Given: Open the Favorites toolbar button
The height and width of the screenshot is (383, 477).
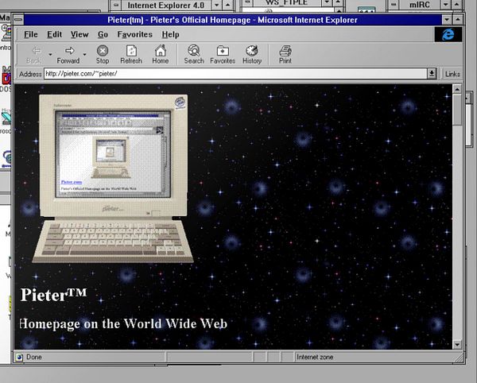Looking at the screenshot, I should [223, 55].
